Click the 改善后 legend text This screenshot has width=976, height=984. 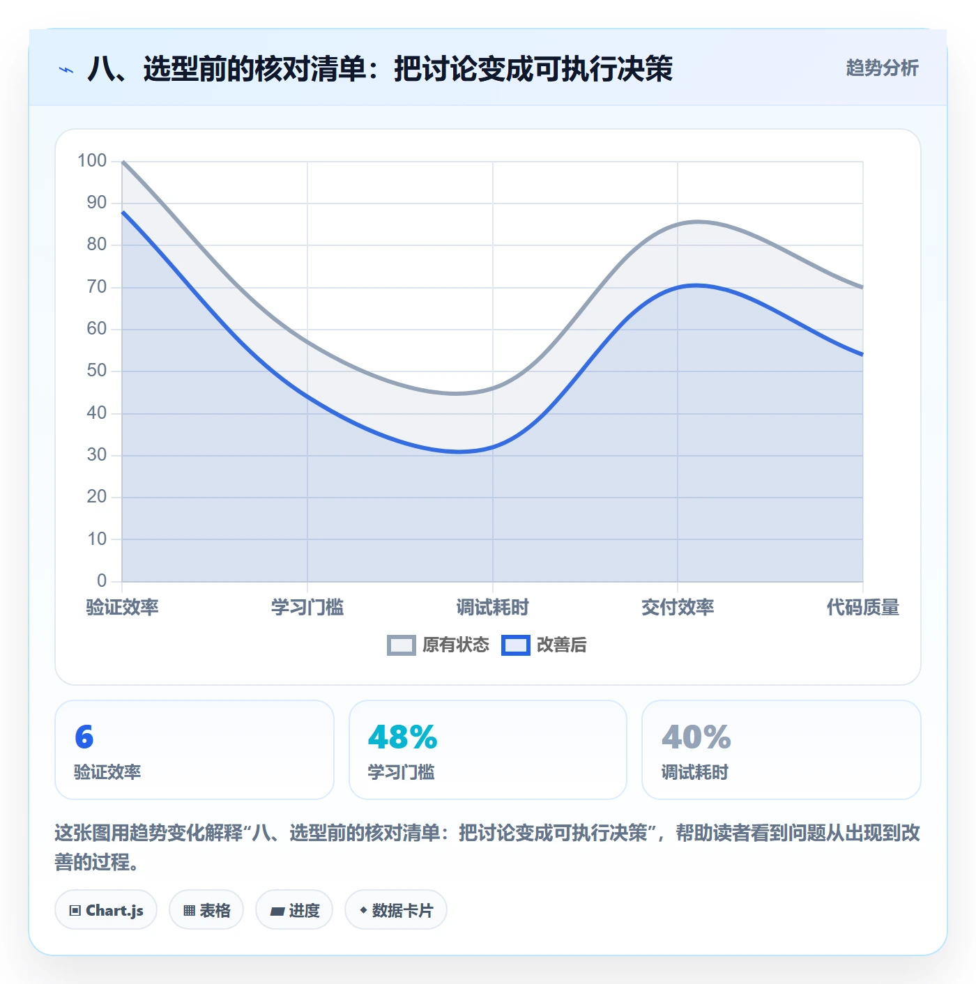point(561,645)
